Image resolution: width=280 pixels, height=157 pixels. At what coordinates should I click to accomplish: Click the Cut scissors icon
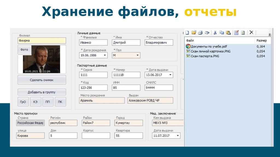[215, 33]
